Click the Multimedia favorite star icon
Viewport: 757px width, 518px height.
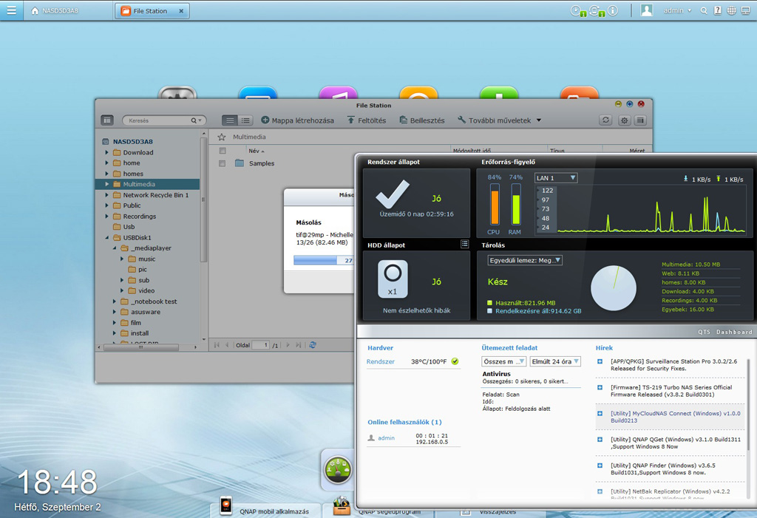point(222,137)
